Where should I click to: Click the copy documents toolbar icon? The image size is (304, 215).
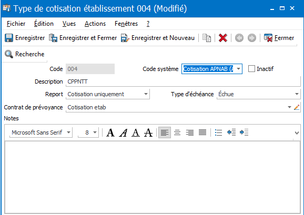(207, 38)
